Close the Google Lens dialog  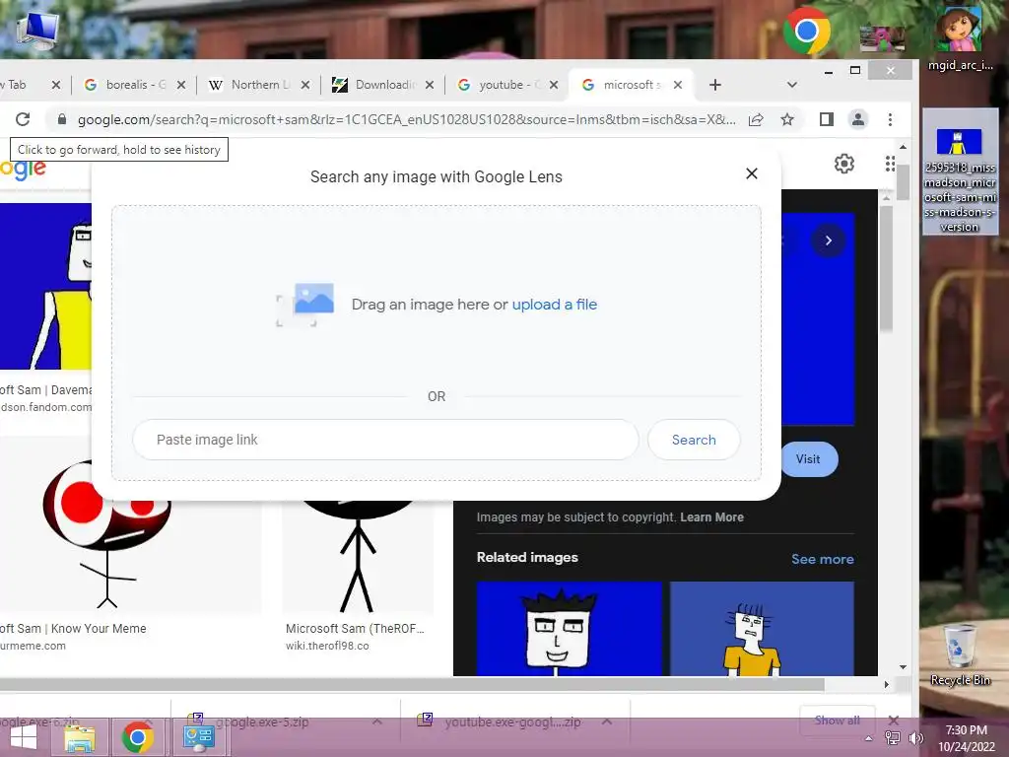(752, 173)
